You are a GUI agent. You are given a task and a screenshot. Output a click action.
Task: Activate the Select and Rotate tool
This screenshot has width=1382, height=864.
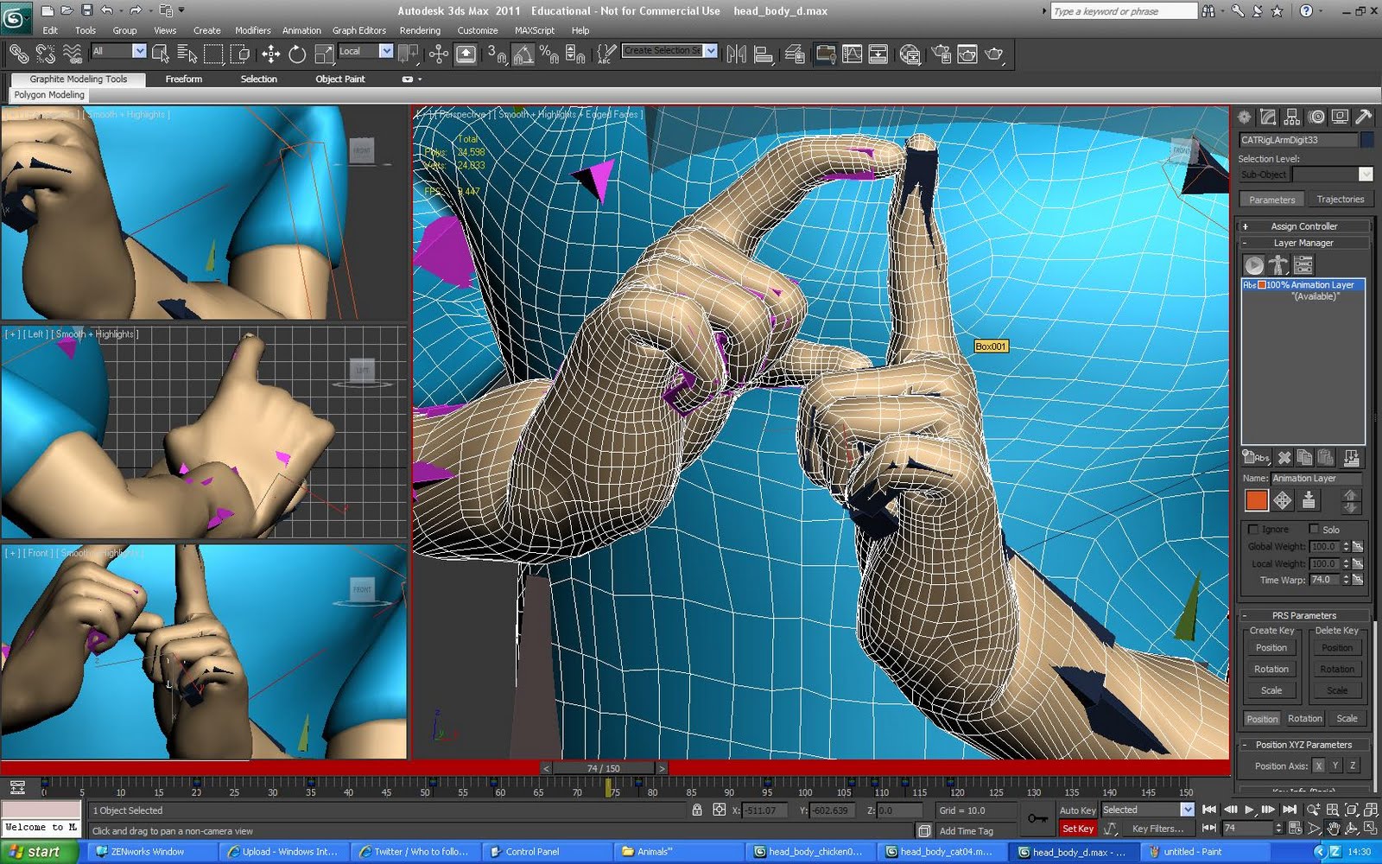pyautogui.click(x=297, y=54)
